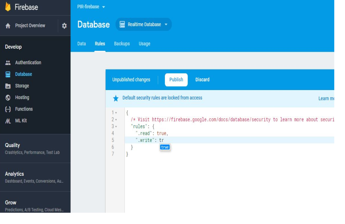Click 'Crashlytics, Performance, Test Lab' subtitle
Screen dimensions: 345x224
click(32, 153)
